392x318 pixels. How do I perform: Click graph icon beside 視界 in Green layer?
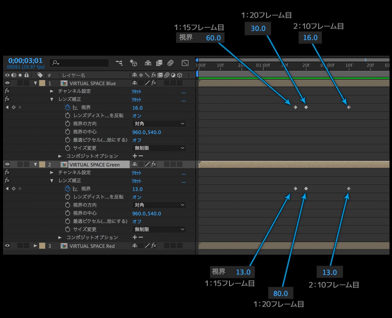[x=75, y=189]
